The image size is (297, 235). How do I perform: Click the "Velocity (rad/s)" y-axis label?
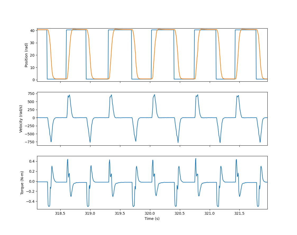21,119
